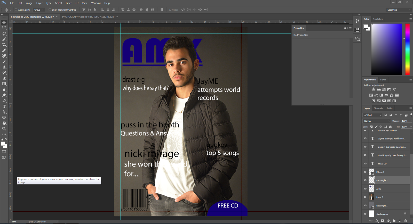Switch to the PHOTOGRAPHY.psd document tab
This screenshot has width=413, height=224.
[x=88, y=17]
